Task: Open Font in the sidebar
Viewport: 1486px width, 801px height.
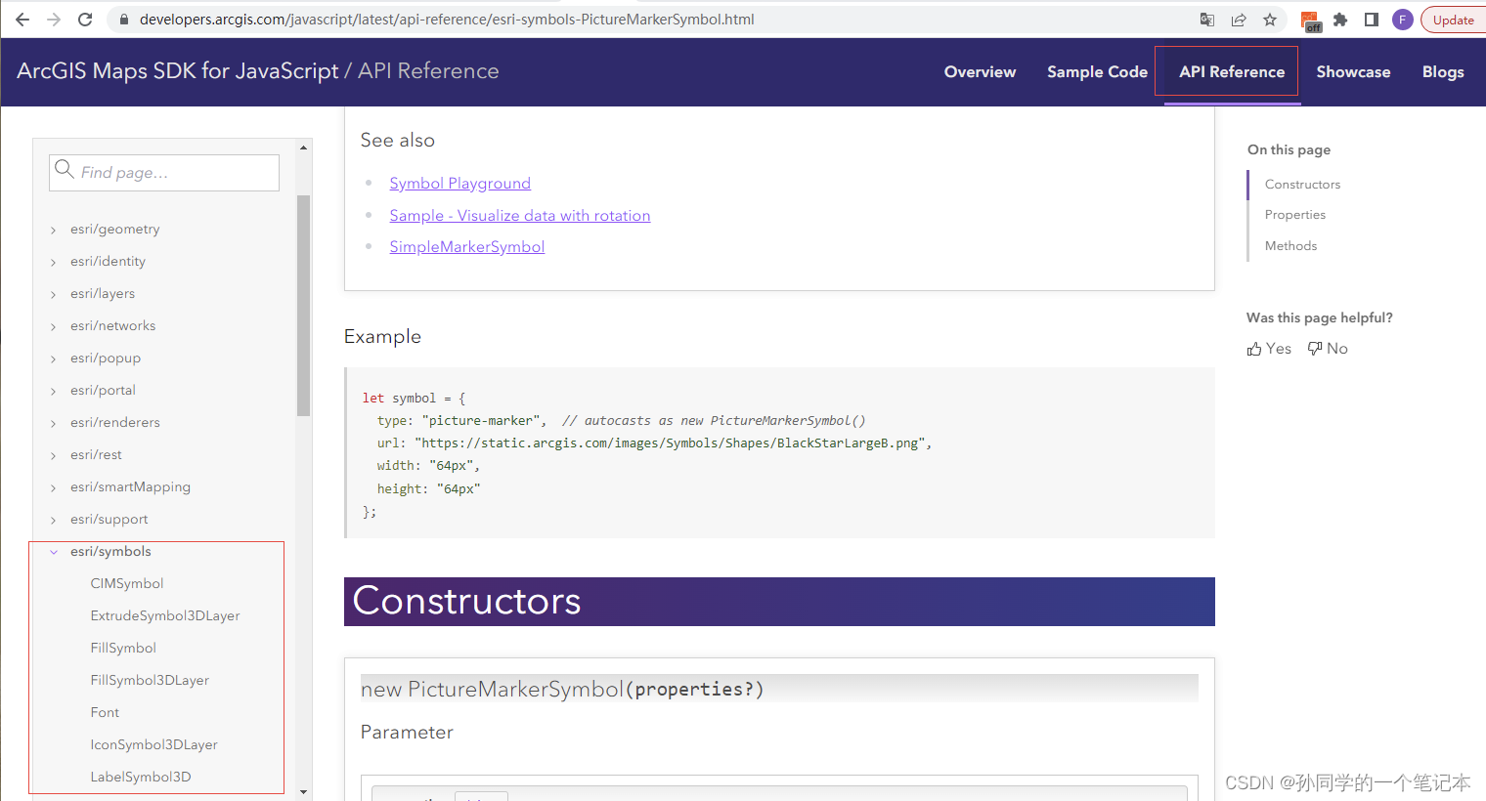Action: pyautogui.click(x=105, y=713)
